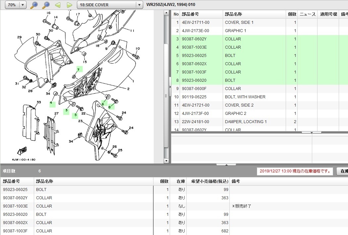Viewport: 348px width, 235px height.
Task: Select part number 90119-06225
Action: 194,97
